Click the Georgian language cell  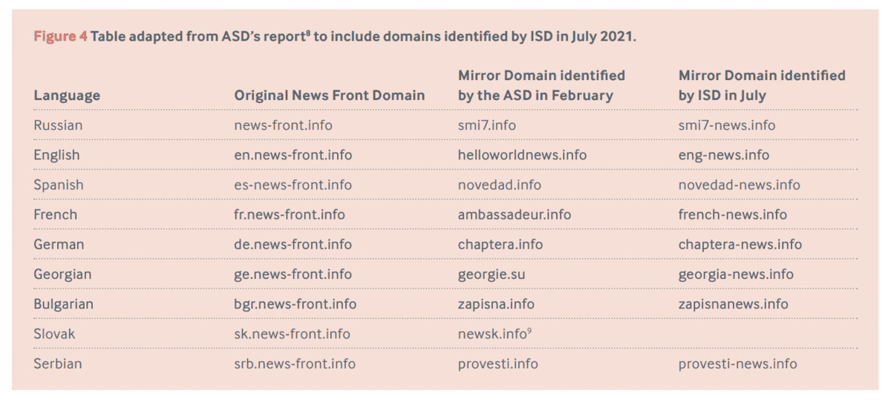[x=62, y=274]
